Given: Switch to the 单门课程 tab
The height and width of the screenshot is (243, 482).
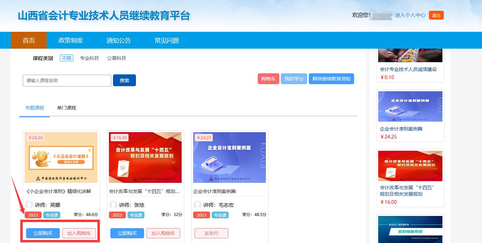Looking at the screenshot, I should tap(67, 108).
